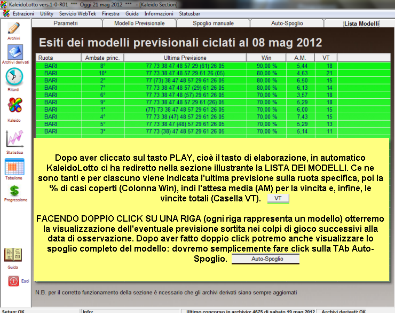Image resolution: width=395 pixels, height=313 pixels.
Task: Select BARI row with ambata 8°
Action: point(213,66)
